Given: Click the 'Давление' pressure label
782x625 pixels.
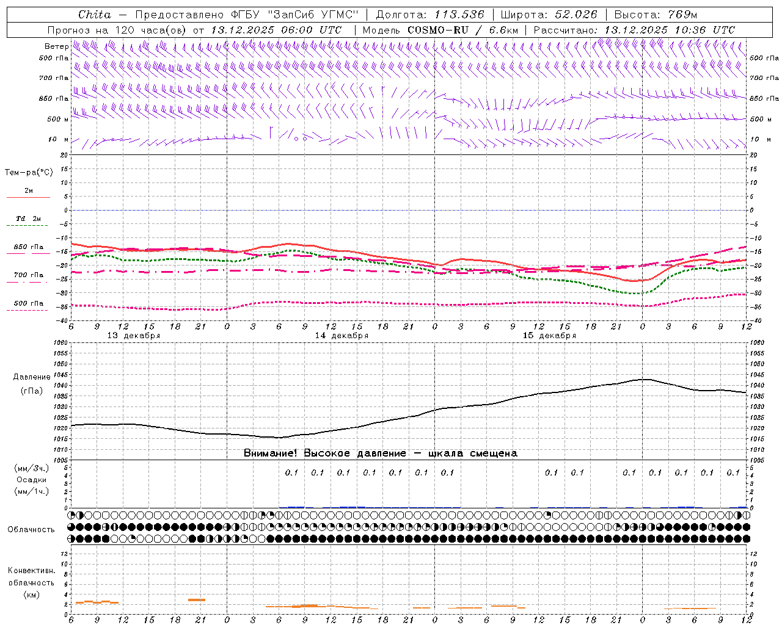Looking at the screenshot, I should 32,377.
